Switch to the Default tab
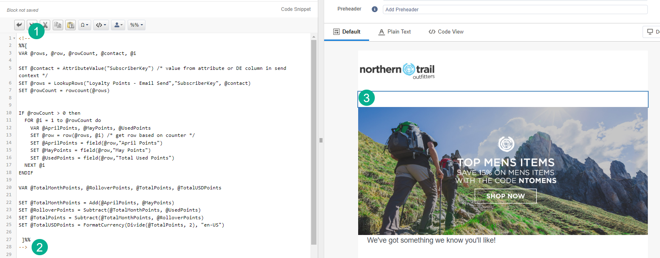 346,32
